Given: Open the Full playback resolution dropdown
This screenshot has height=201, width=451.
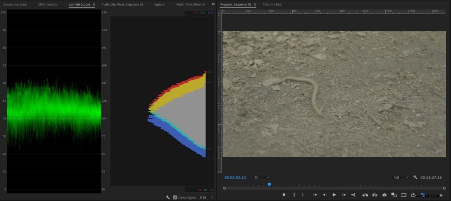Looking at the screenshot, I should [401, 177].
